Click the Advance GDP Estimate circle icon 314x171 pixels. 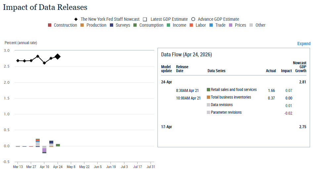pos(193,19)
